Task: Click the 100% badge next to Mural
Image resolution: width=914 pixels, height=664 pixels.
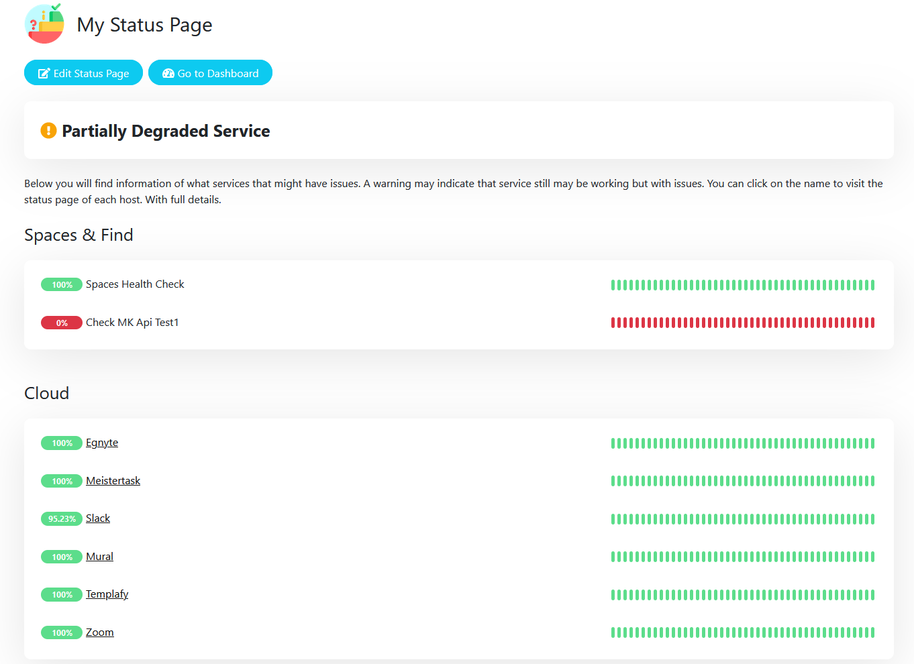Action: (x=62, y=557)
